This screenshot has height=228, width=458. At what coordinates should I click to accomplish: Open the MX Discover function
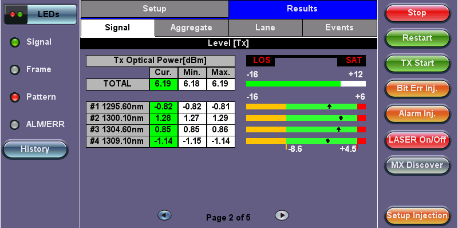point(417,165)
